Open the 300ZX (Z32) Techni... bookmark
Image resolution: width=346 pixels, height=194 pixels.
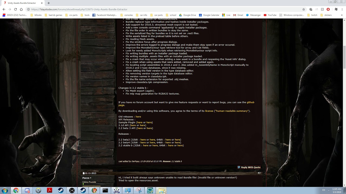[x=15, y=15]
